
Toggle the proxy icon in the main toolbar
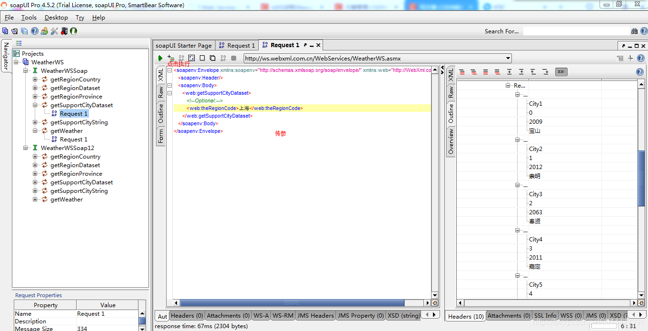point(64,31)
